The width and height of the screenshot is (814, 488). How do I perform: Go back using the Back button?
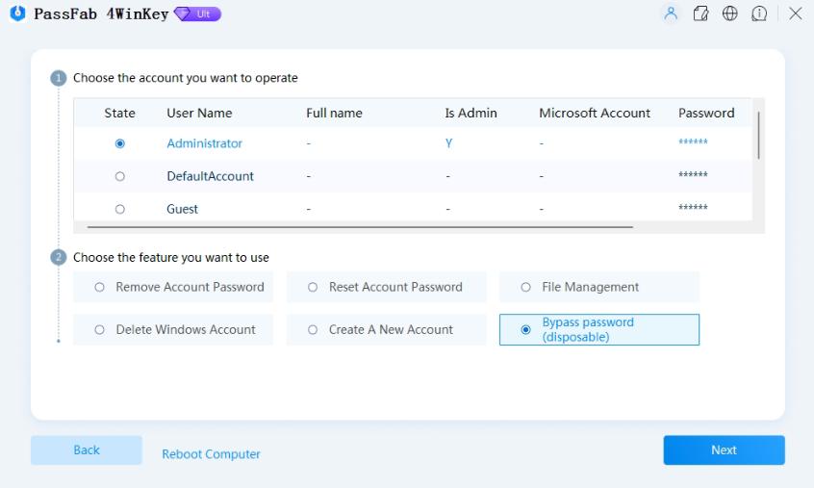87,449
